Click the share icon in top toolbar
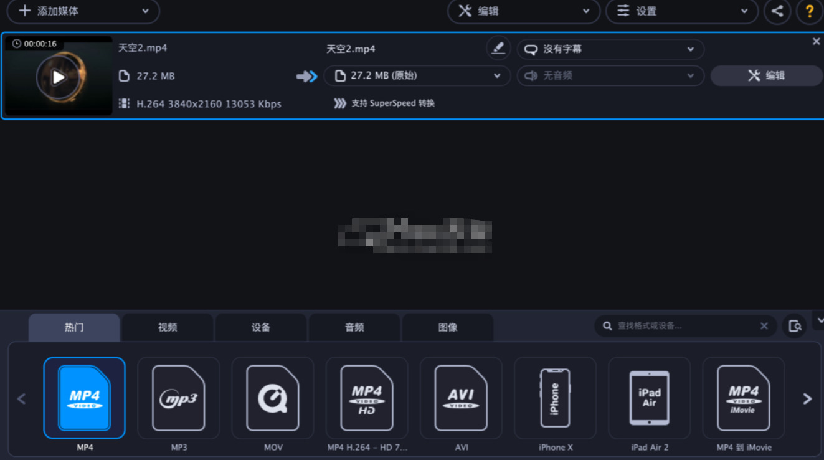This screenshot has height=460, width=824. coord(777,11)
